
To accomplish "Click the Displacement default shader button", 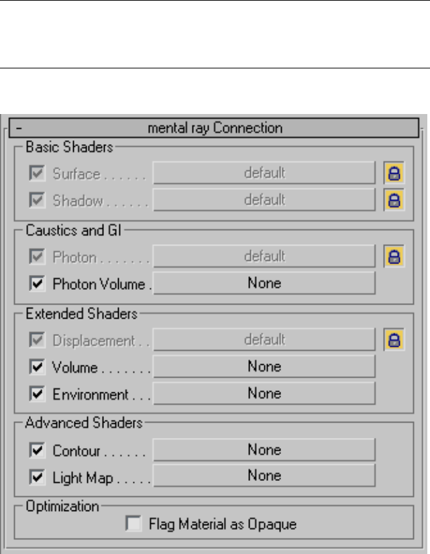I will [x=264, y=340].
